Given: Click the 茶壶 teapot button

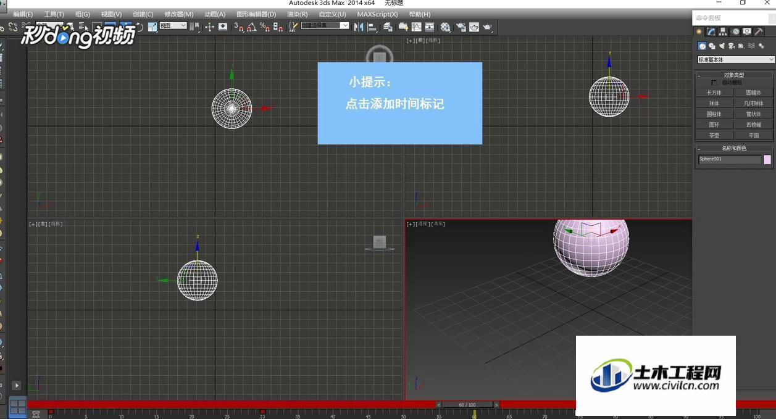Looking at the screenshot, I should [714, 135].
